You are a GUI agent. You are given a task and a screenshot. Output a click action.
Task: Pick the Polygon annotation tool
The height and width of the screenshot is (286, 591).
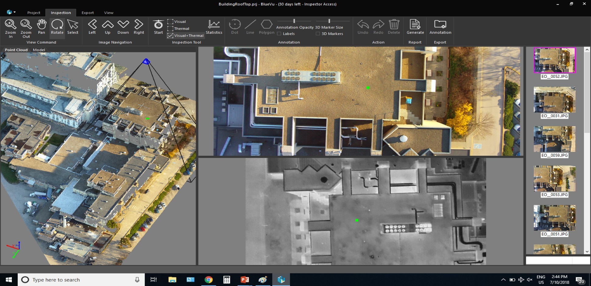point(266,27)
